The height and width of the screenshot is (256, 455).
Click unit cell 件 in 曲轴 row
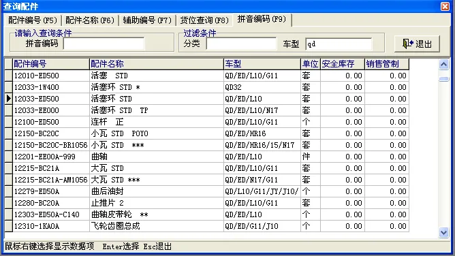pyautogui.click(x=306, y=157)
